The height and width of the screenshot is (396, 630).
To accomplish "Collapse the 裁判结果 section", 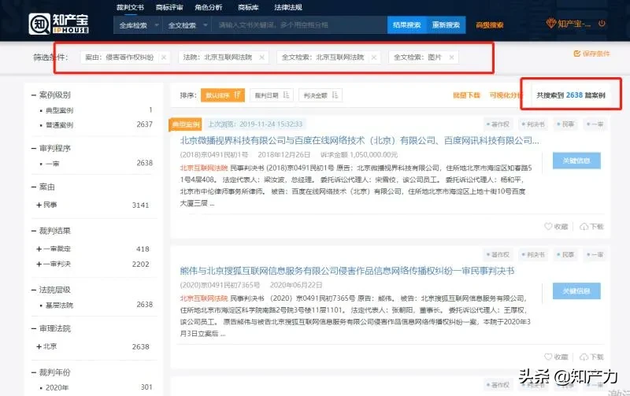I will pos(34,231).
